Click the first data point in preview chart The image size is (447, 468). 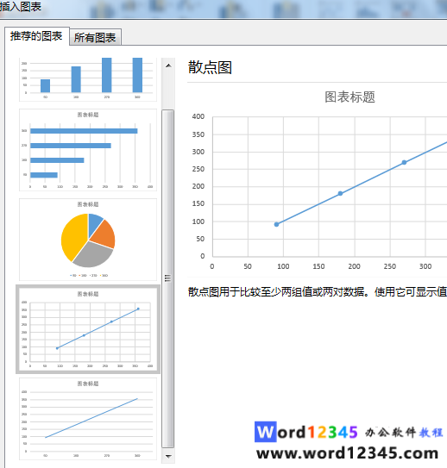276,224
